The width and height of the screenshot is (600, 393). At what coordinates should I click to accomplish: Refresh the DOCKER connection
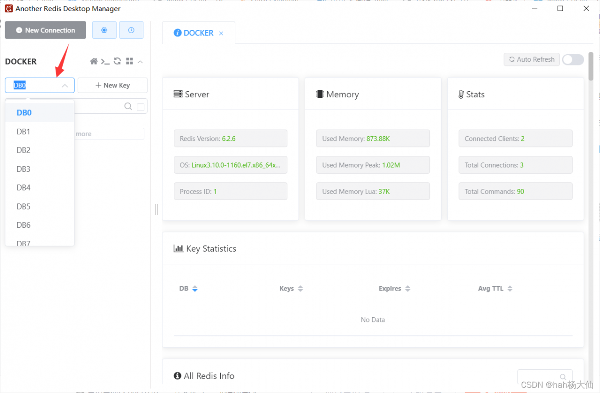pos(118,61)
